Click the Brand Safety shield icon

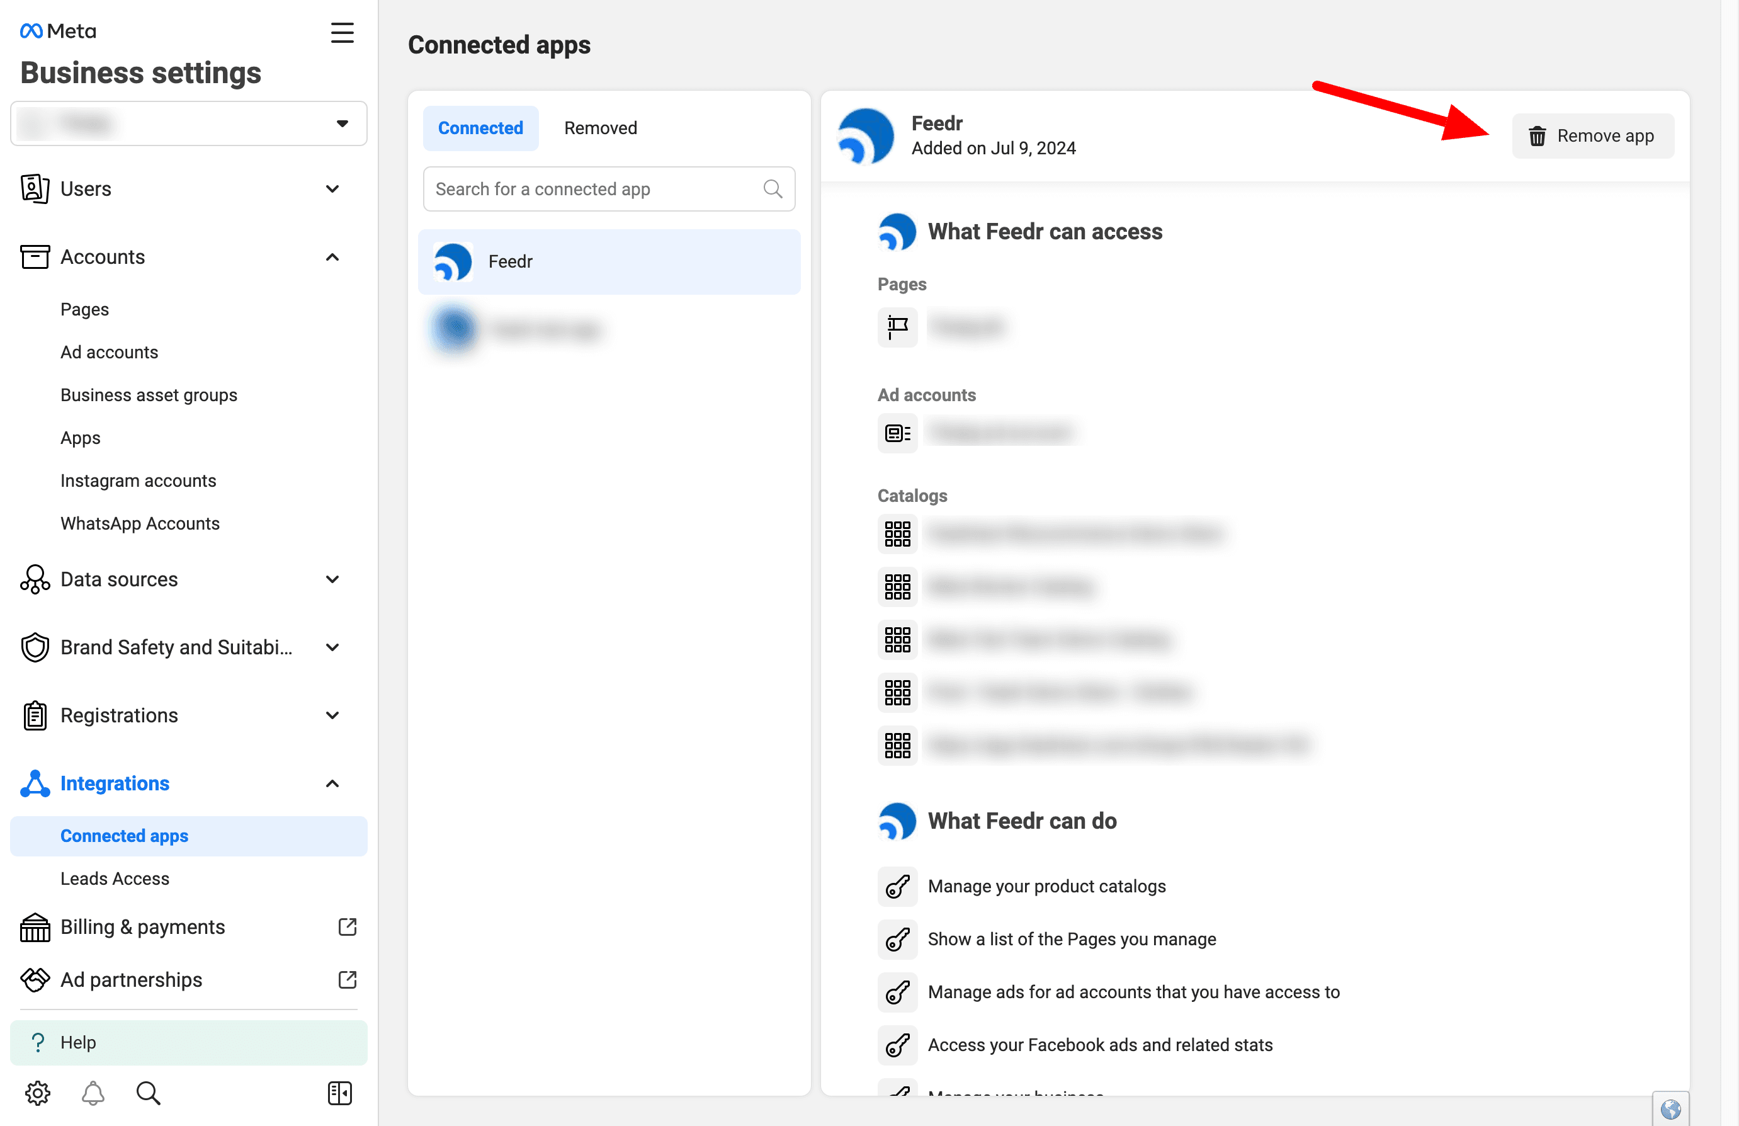[x=33, y=647]
